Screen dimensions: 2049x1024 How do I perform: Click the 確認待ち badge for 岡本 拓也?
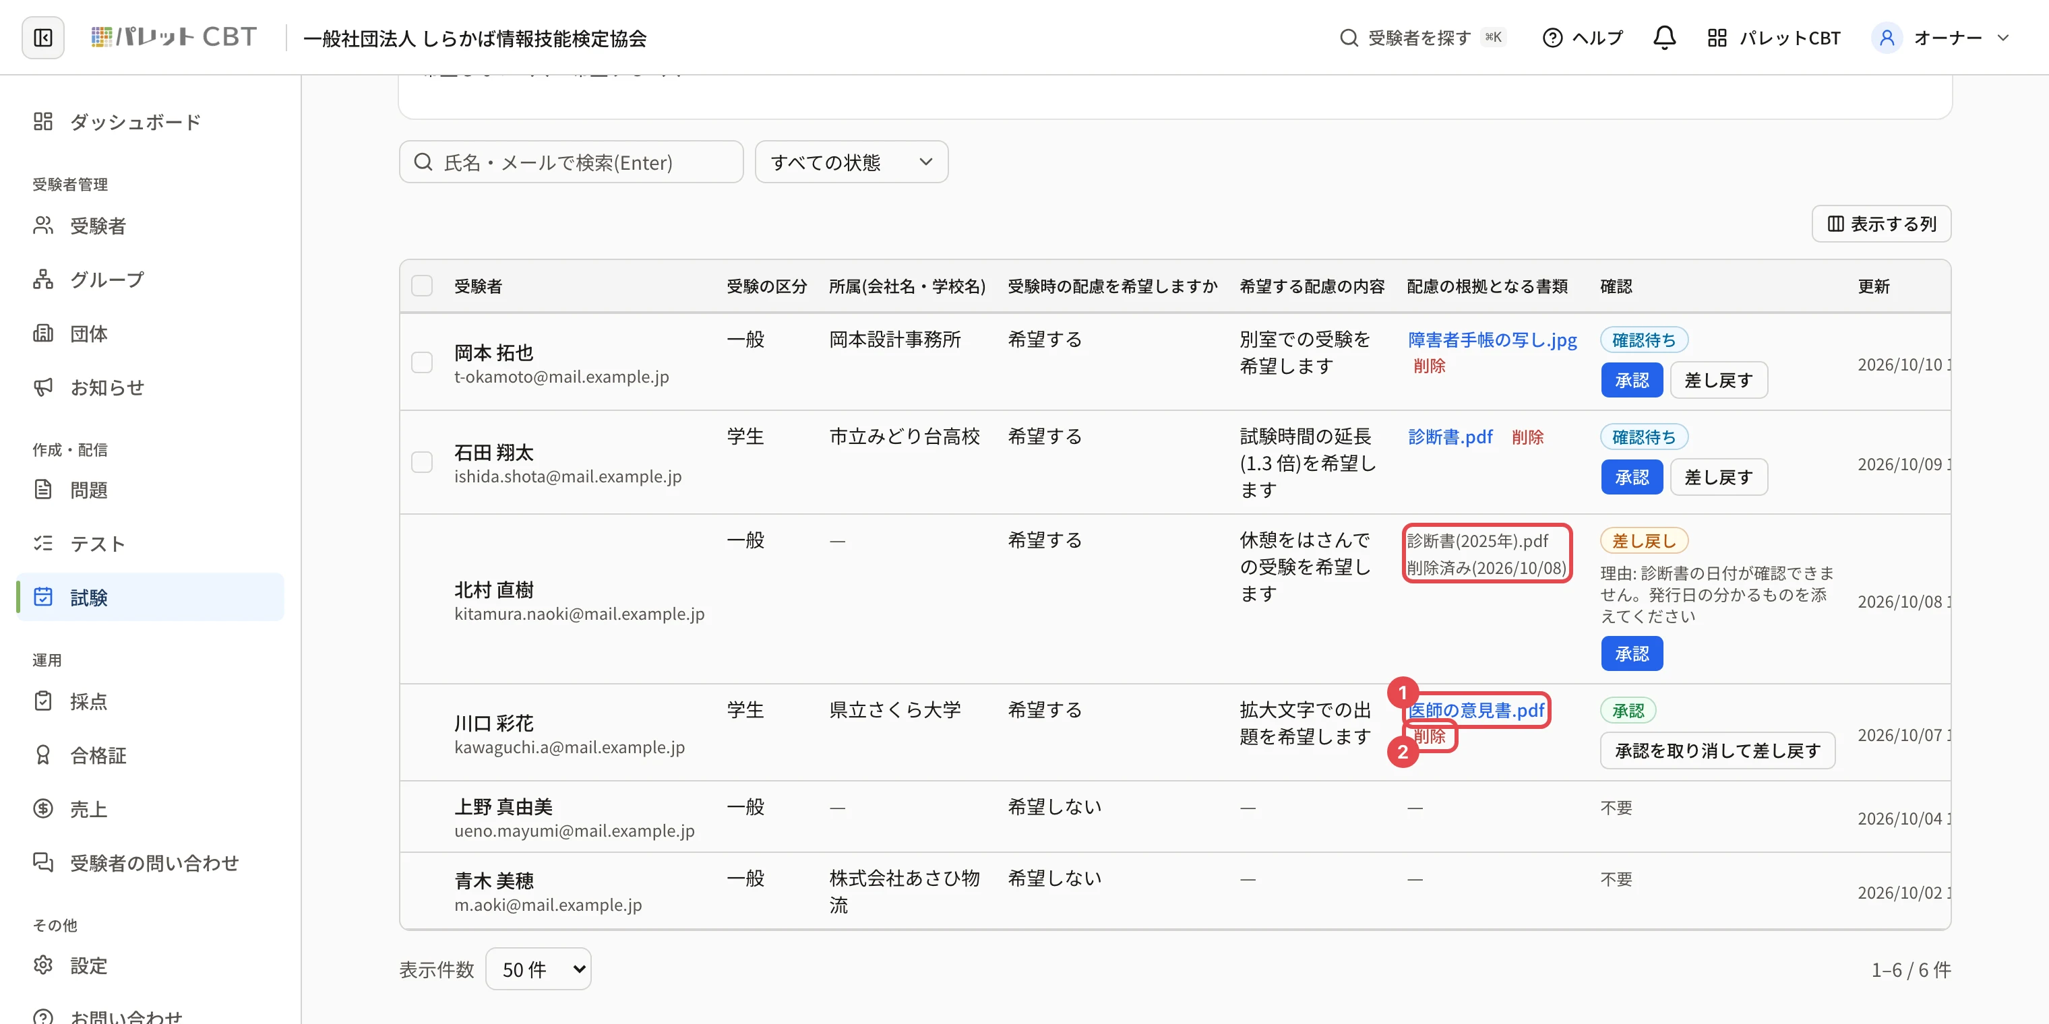click(1643, 340)
